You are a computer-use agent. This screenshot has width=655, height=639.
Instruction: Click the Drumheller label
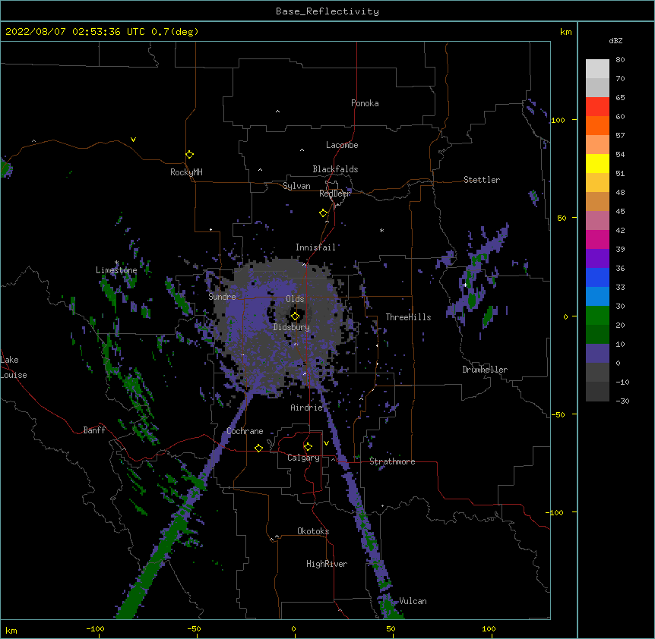[485, 370]
